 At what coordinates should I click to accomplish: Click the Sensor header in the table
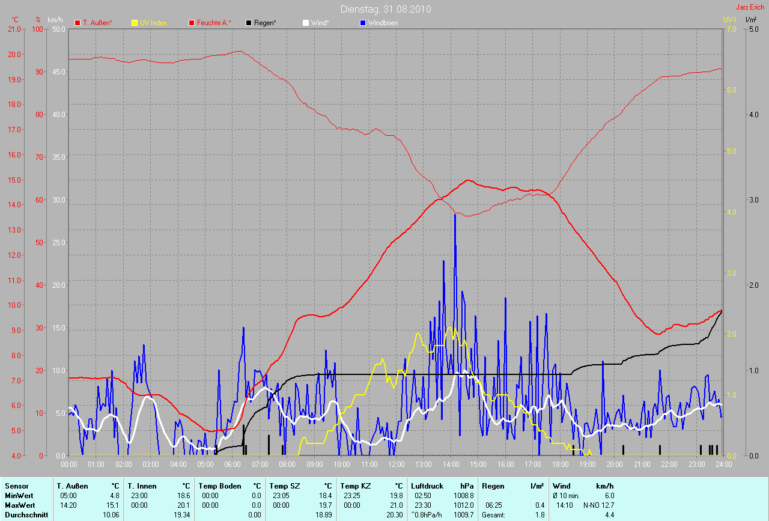[16, 486]
